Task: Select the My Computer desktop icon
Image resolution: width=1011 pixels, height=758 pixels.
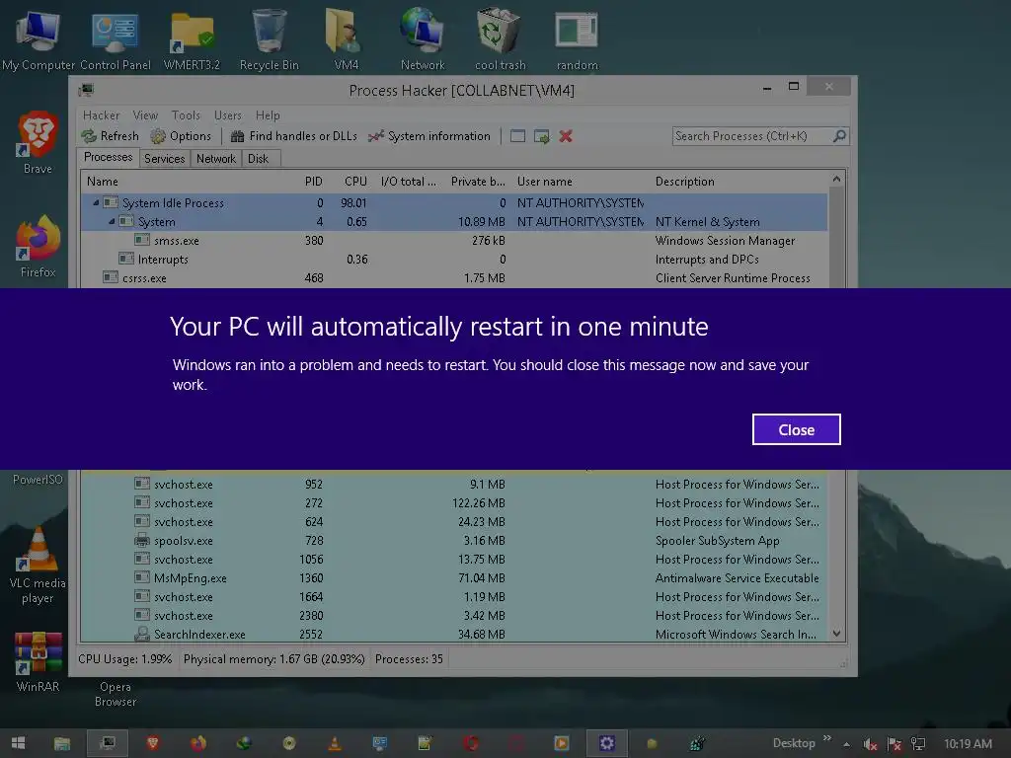Action: tap(39, 39)
